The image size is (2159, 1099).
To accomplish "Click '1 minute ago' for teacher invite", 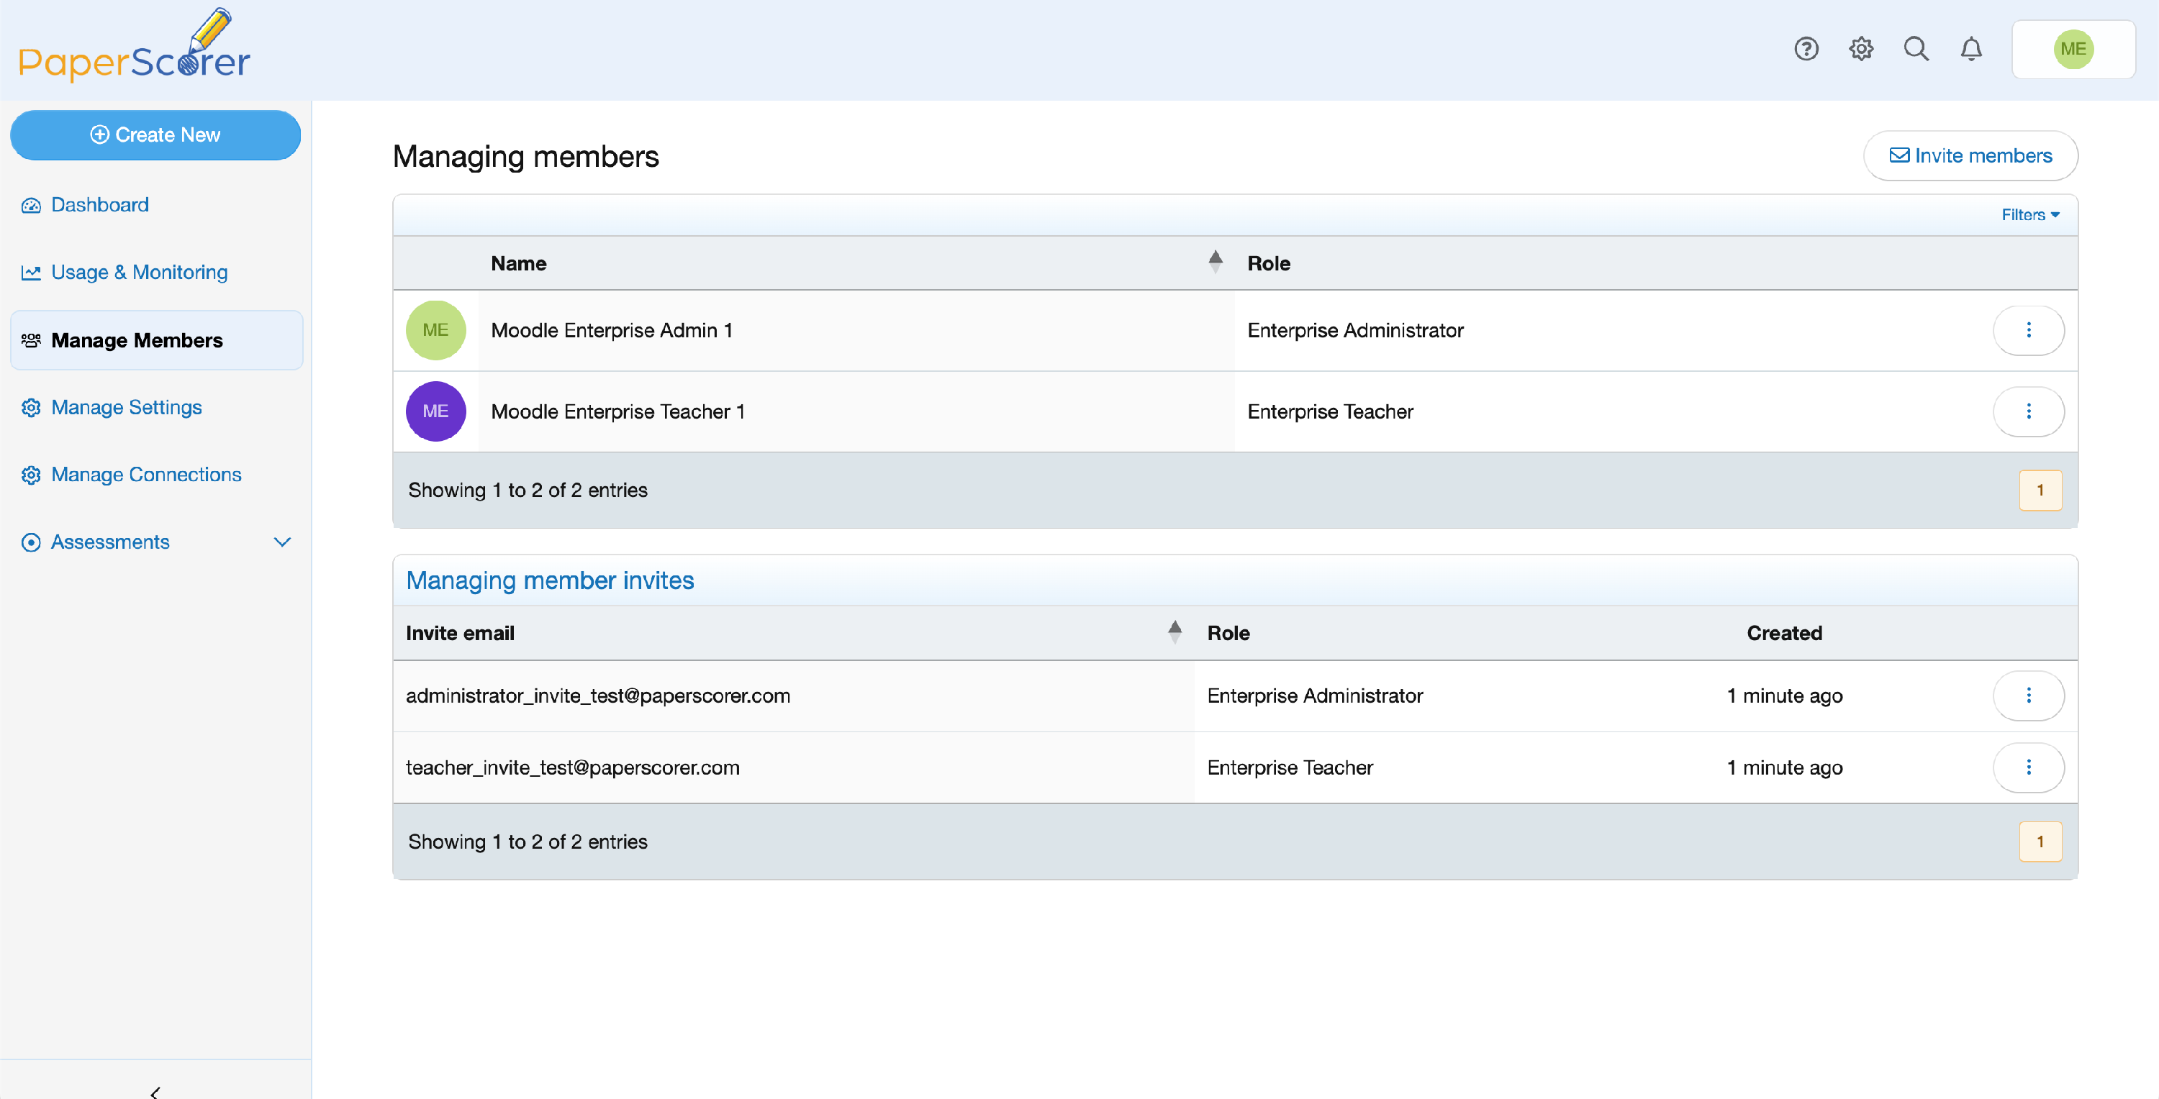I will 1784,767.
